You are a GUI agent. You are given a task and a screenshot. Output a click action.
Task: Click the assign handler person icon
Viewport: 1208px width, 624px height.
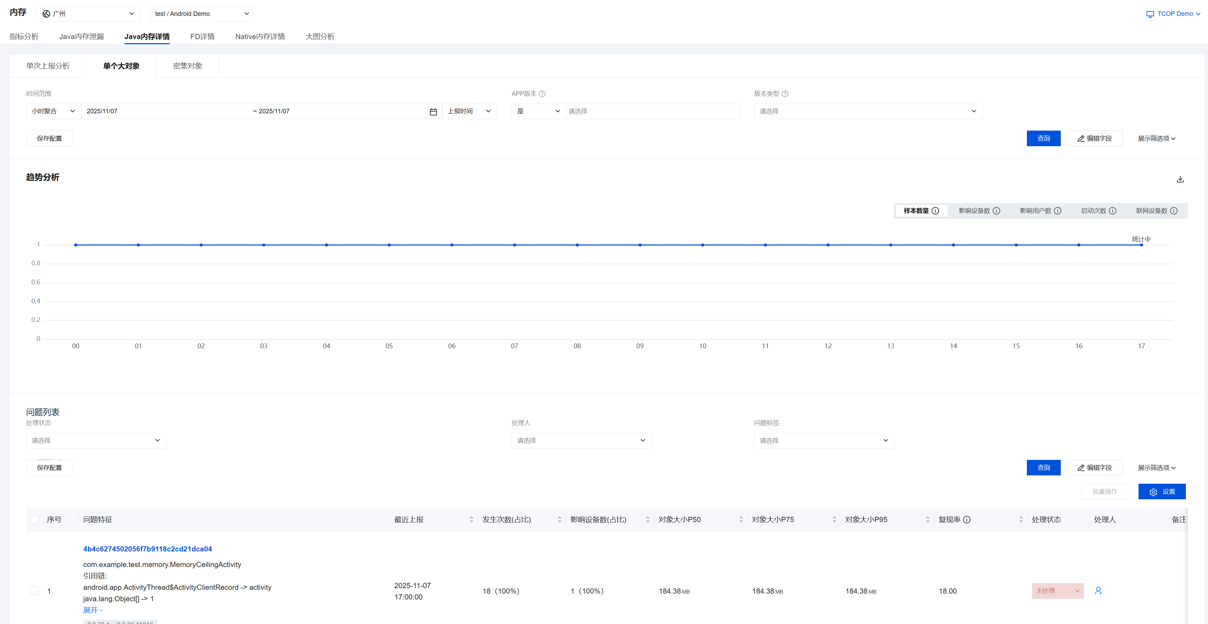point(1098,591)
